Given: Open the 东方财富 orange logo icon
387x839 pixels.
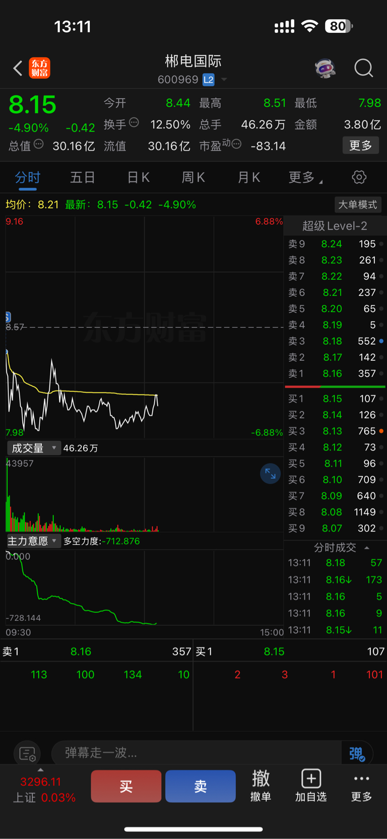Looking at the screenshot, I should (40, 68).
